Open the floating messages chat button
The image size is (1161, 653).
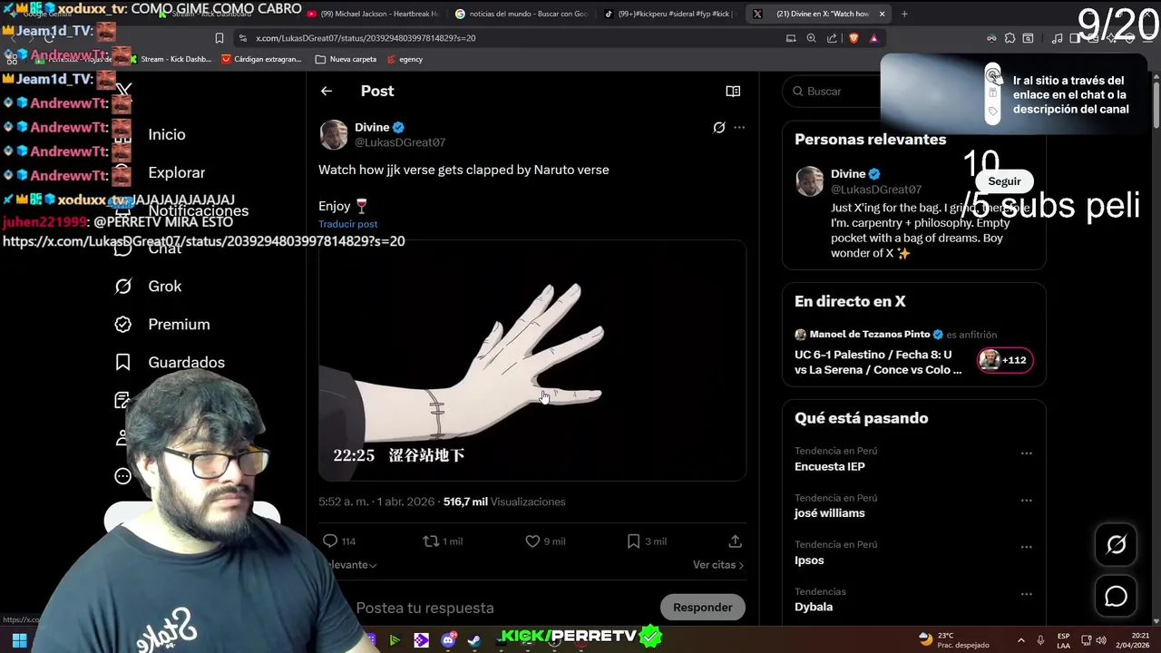coord(1117,597)
